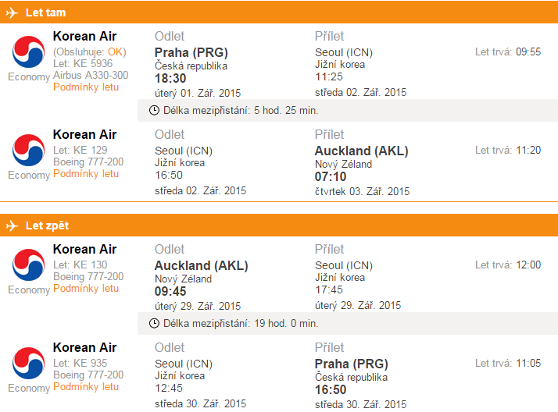Select the Let zpět section header

tap(279, 226)
